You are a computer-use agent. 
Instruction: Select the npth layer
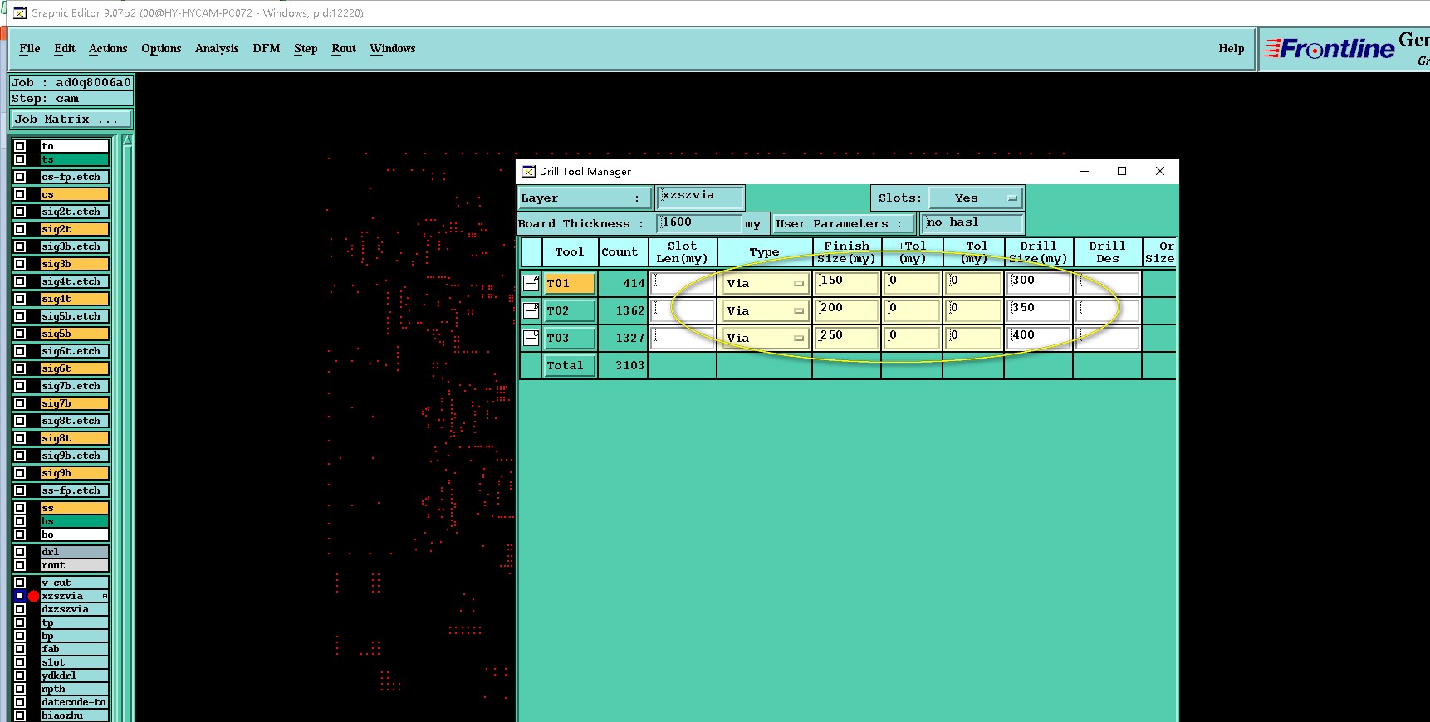75,689
